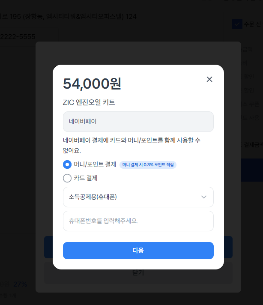Click the 네이버페이 payment method field
263x305 pixels.
(x=138, y=122)
